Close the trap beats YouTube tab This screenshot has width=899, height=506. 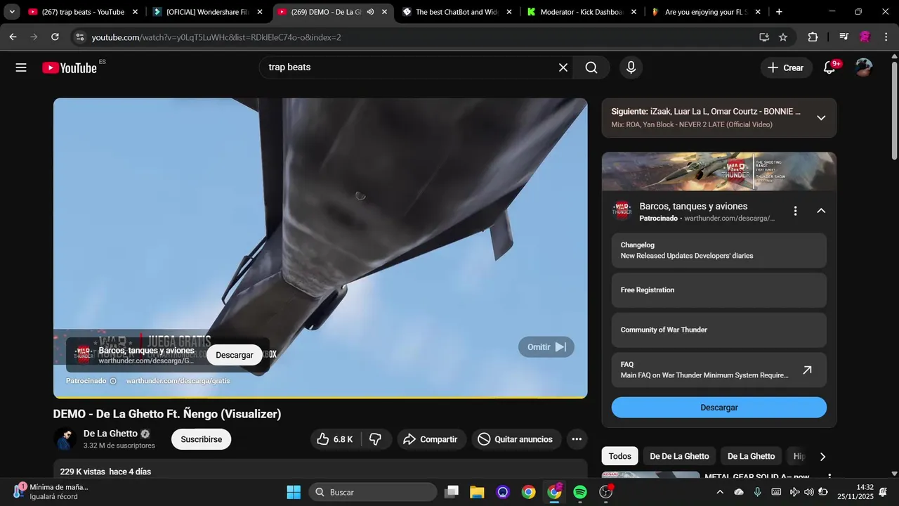point(135,12)
